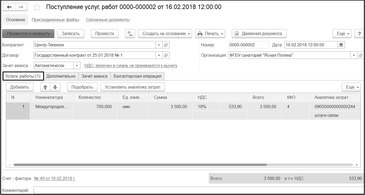The image size is (365, 195).
Task: Open НДС settings link
Action: pyautogui.click(x=131, y=66)
